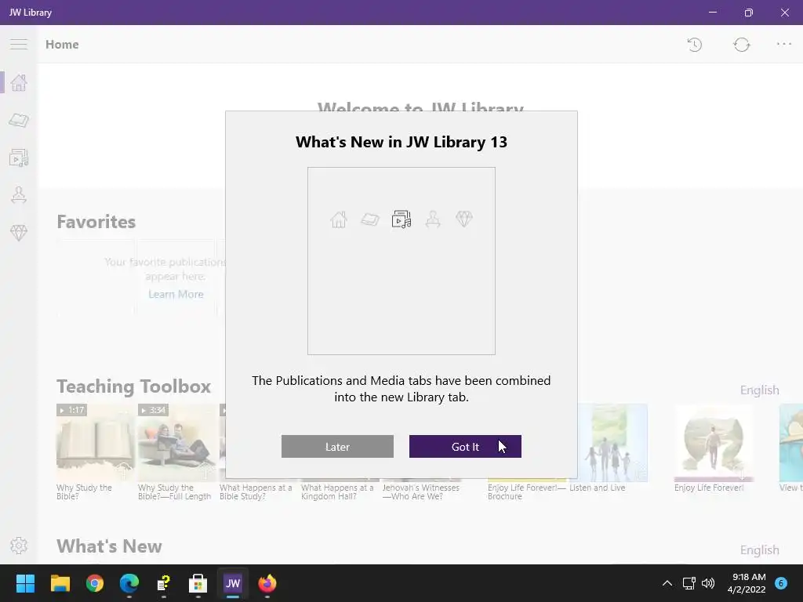Click Enjoy Life Forever!—Brochure title
The image size is (803, 602).
click(527, 492)
